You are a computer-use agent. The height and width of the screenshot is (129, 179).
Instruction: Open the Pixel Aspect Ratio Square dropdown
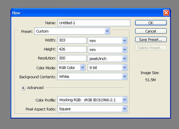pyautogui.click(x=92, y=109)
